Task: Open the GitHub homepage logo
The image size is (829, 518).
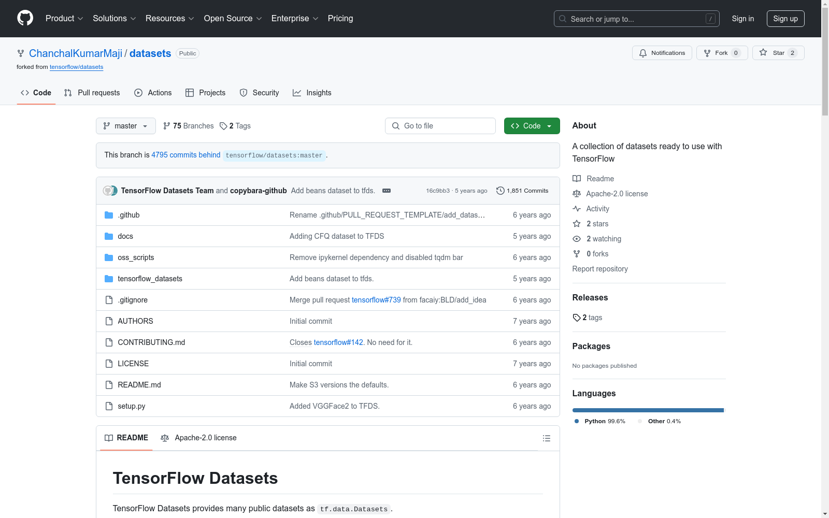Action: coord(25,18)
